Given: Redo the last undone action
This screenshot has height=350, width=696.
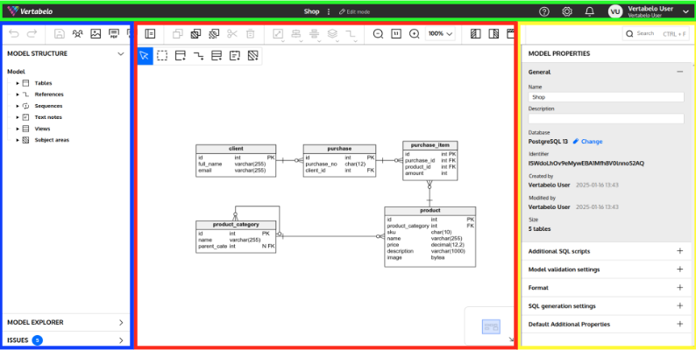Looking at the screenshot, I should tap(32, 33).
